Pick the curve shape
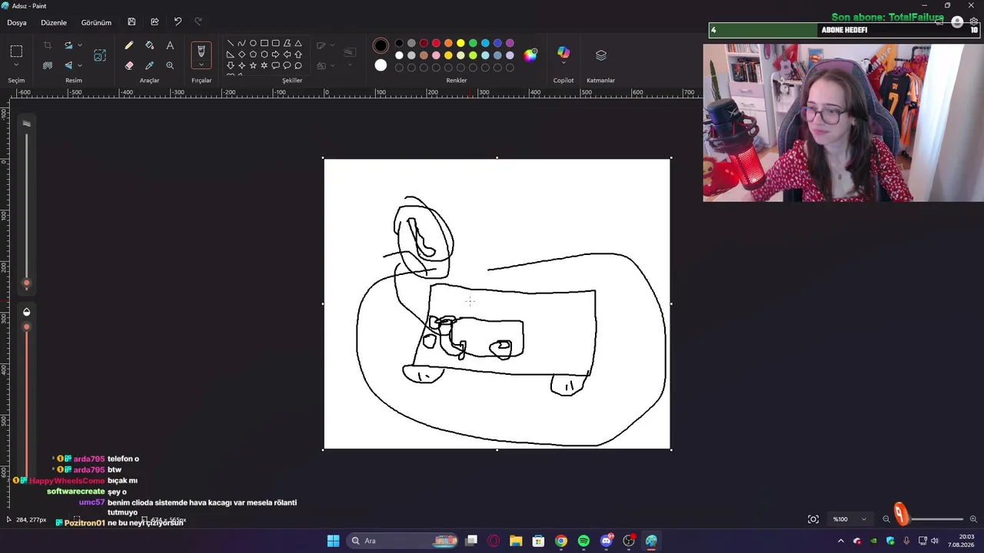The image size is (984, 553). [241, 43]
